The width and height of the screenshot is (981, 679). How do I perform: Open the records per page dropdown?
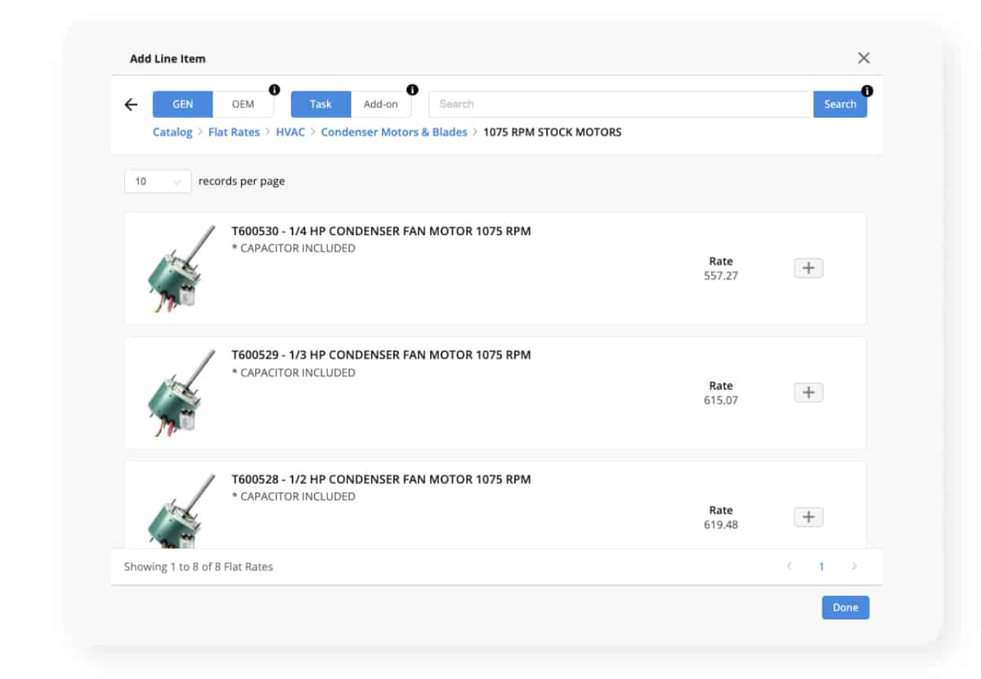point(157,181)
